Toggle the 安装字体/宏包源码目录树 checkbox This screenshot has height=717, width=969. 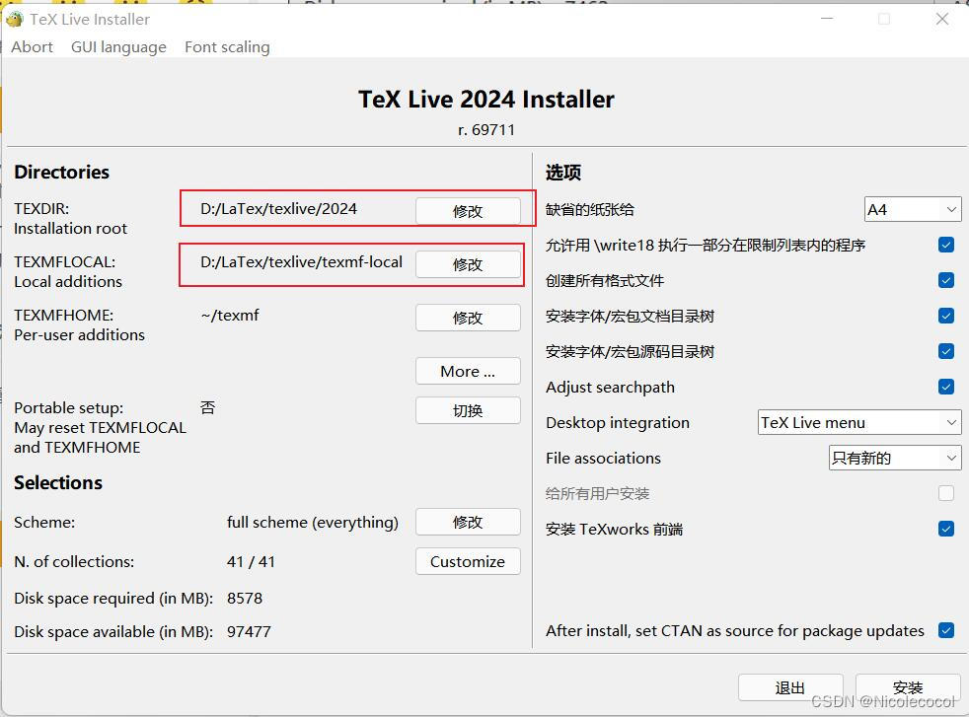(946, 351)
